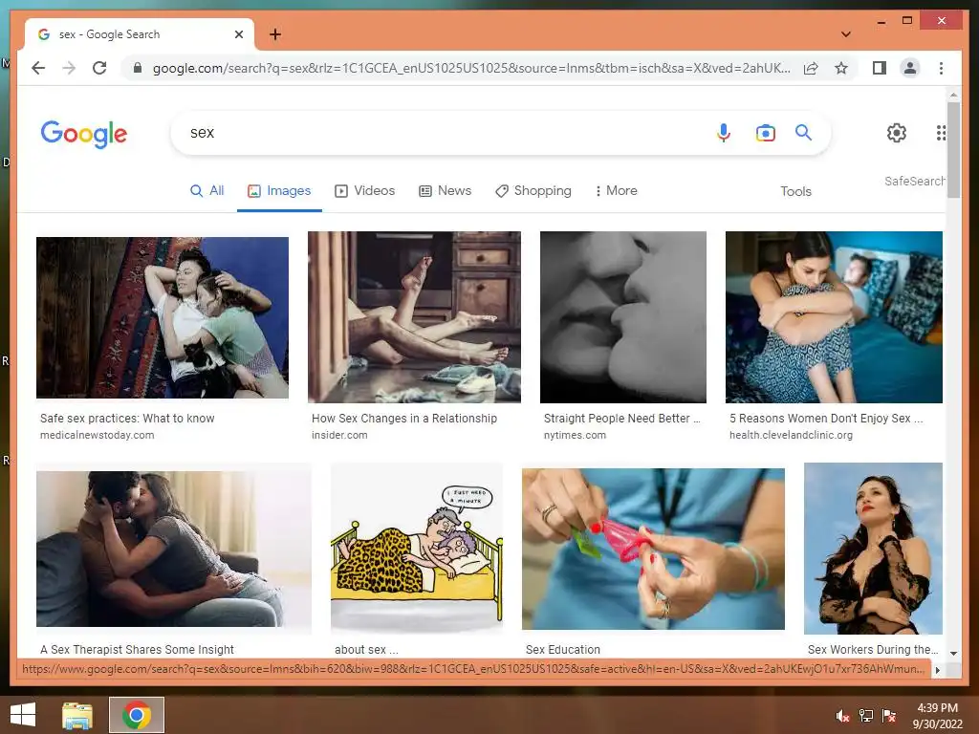Close the Google Search tab

point(238,34)
